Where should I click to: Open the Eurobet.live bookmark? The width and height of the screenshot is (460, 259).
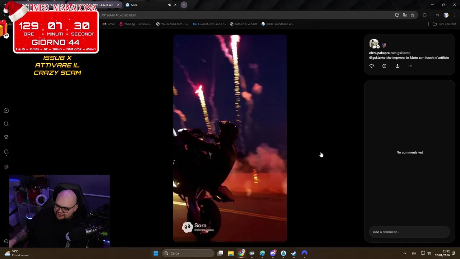[x=209, y=24]
